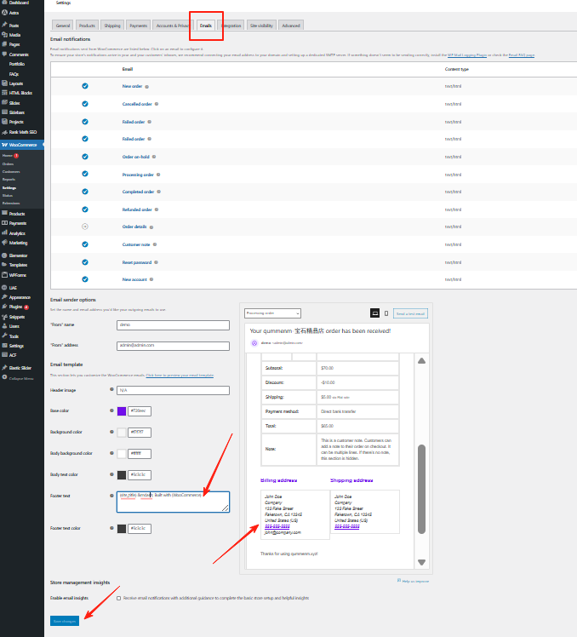Screen dimensions: 577x637
Task: Toggle the Customer note email status
Action: [85, 244]
